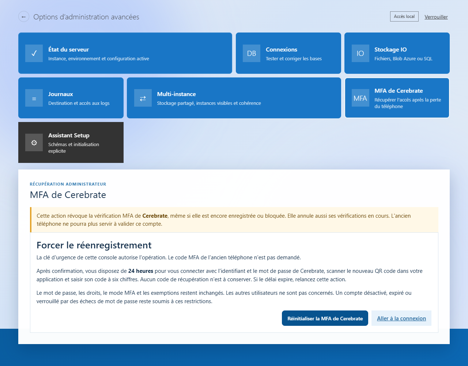Select the MFA de Cerebrate tile title

pos(399,91)
